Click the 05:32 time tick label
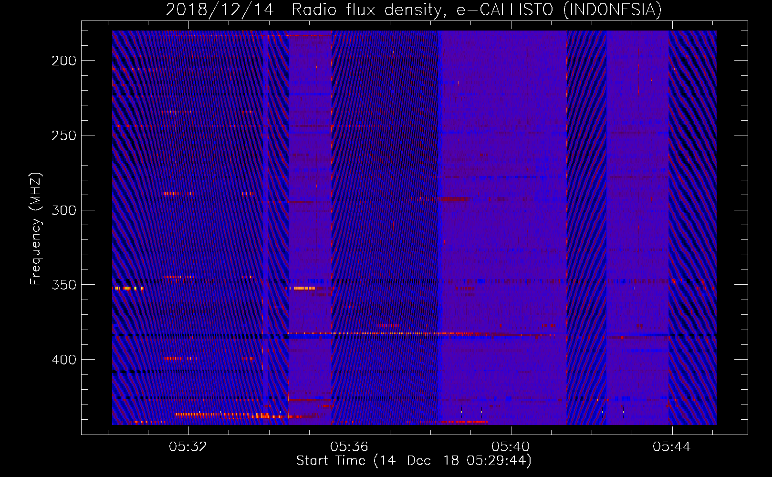The width and height of the screenshot is (772, 477). [188, 447]
